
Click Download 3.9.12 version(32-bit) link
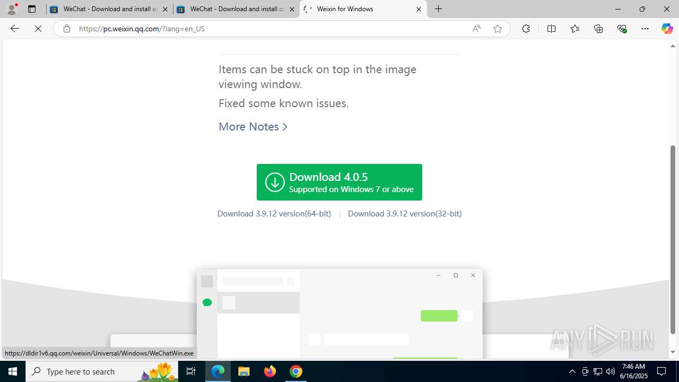pos(405,214)
